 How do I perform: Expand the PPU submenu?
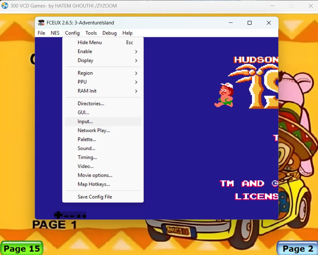tap(103, 82)
